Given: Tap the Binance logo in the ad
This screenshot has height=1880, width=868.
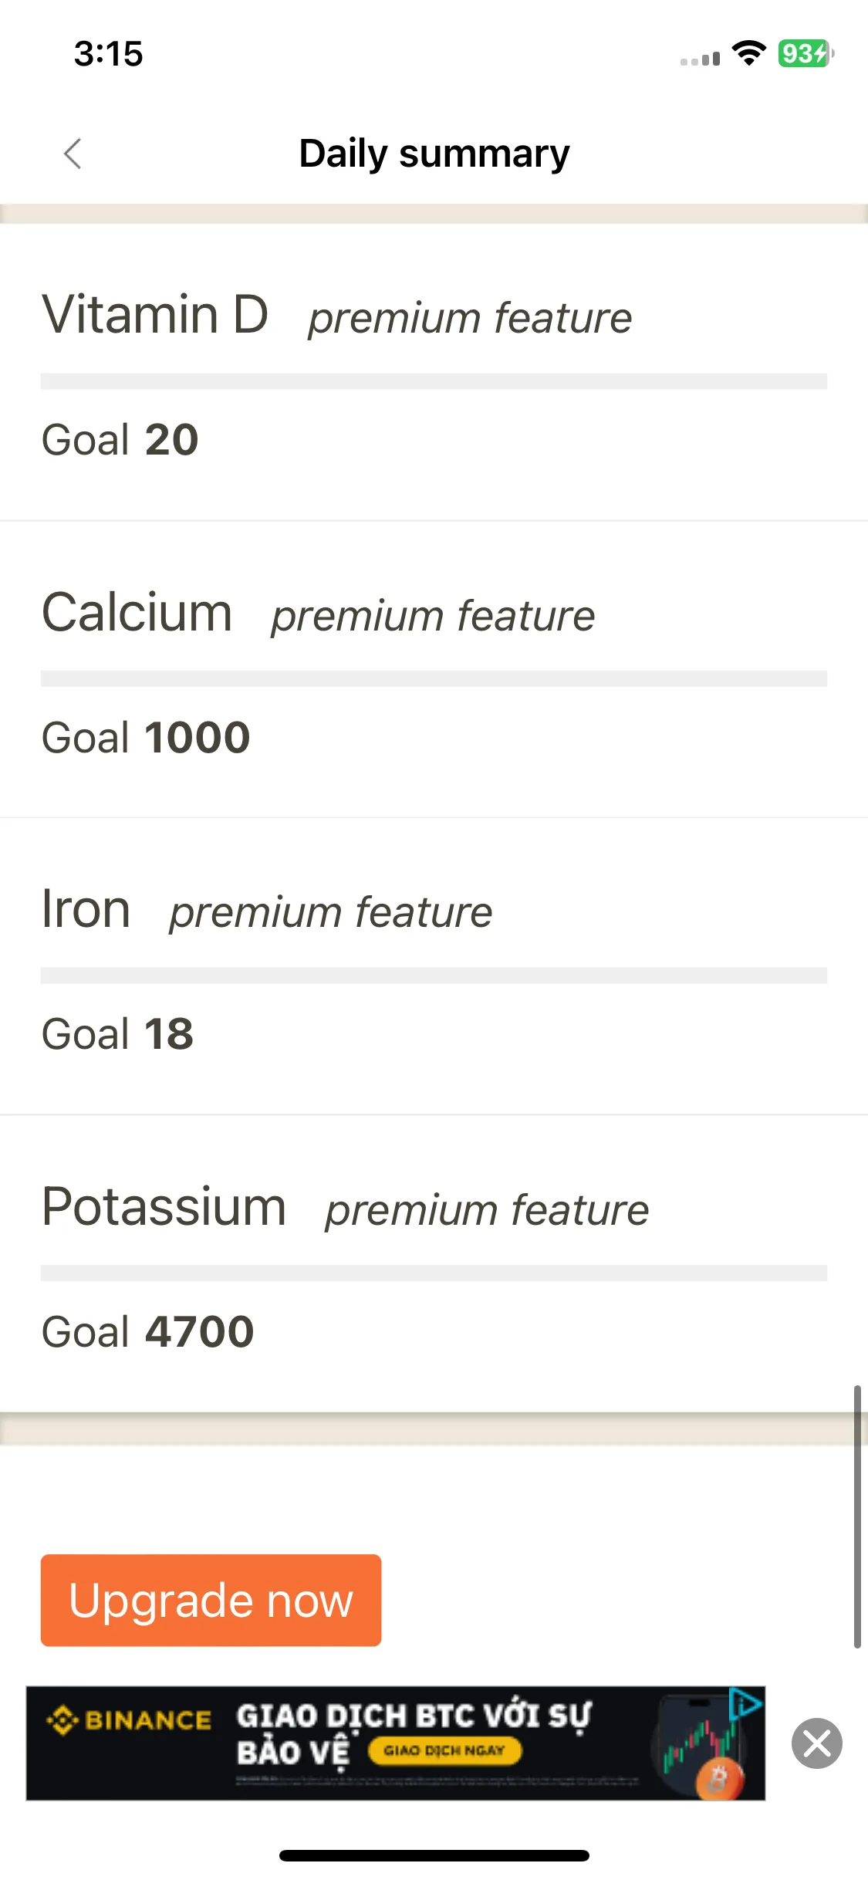Looking at the screenshot, I should point(129,1720).
